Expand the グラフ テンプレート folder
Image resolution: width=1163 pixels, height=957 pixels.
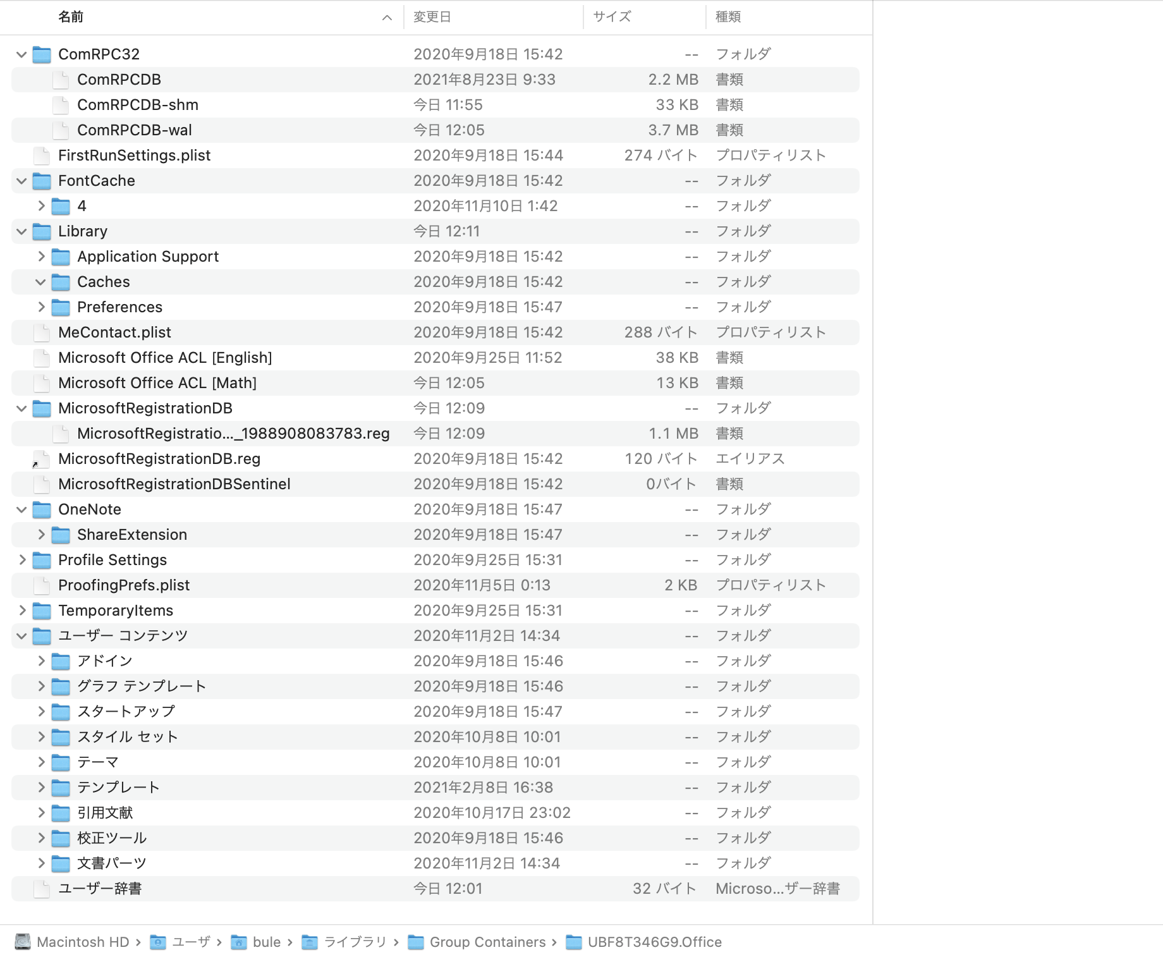point(40,686)
